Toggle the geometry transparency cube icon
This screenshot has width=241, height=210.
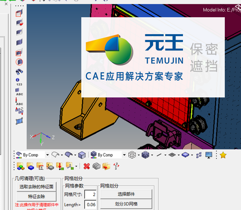[x=82, y=155]
